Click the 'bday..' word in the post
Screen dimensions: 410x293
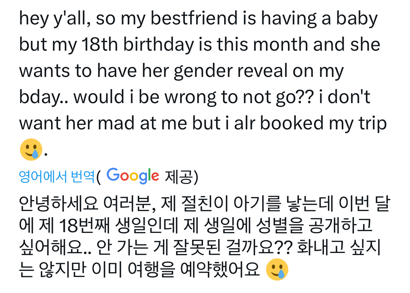click(x=43, y=97)
